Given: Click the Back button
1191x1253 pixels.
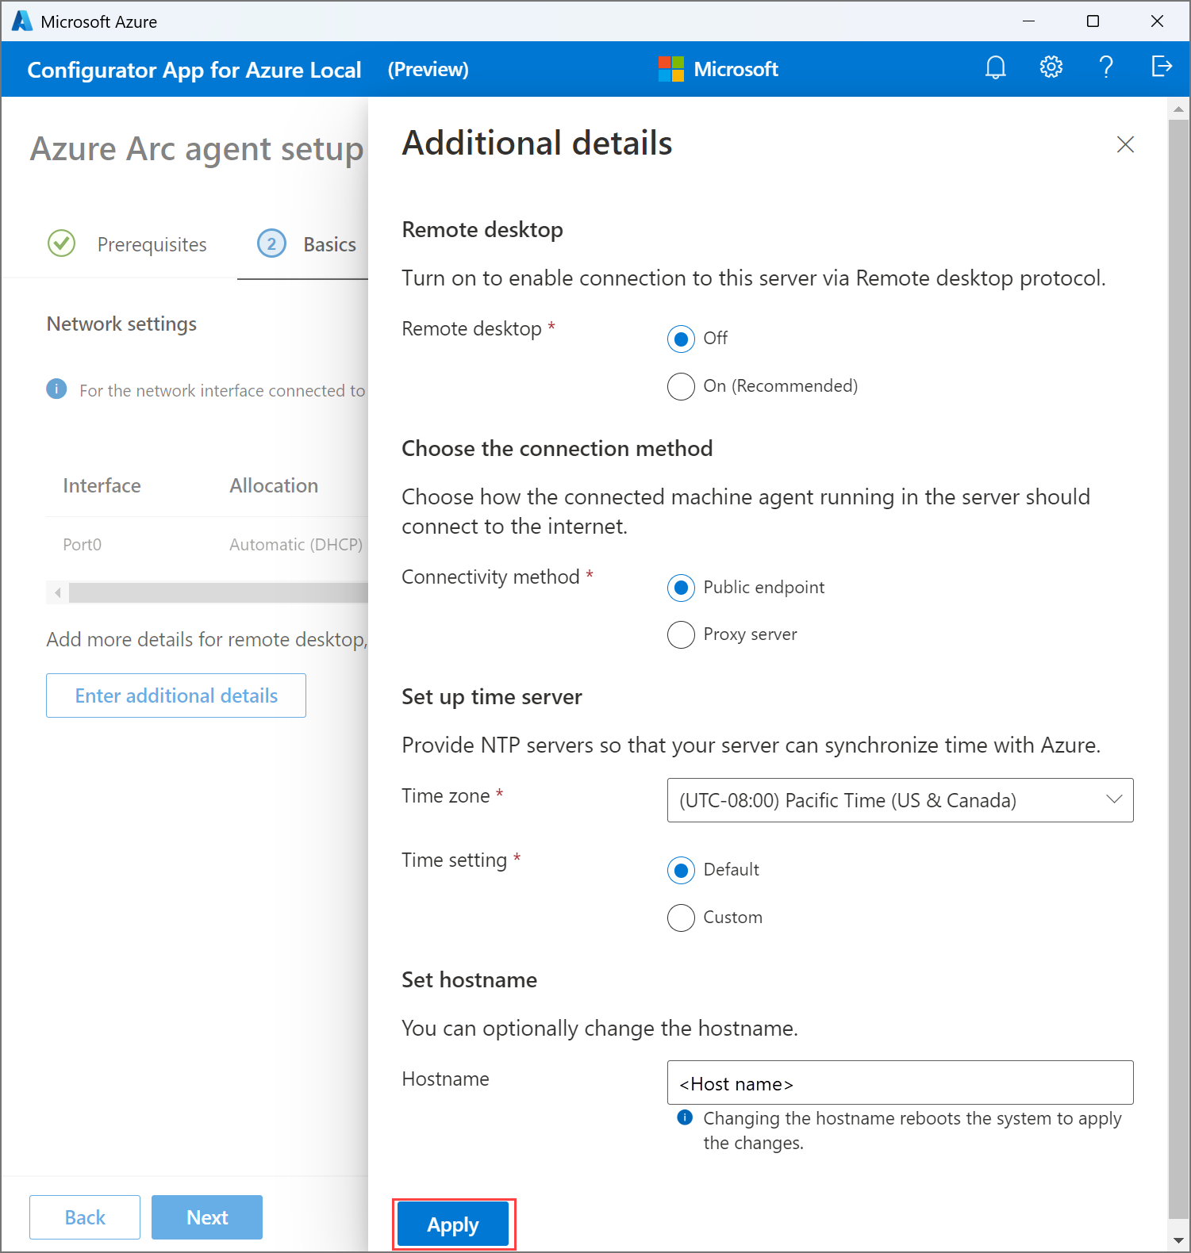Looking at the screenshot, I should pos(85,1217).
